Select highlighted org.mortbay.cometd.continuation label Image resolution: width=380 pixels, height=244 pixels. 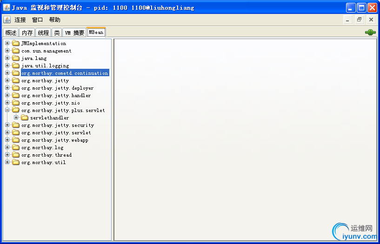(65, 73)
